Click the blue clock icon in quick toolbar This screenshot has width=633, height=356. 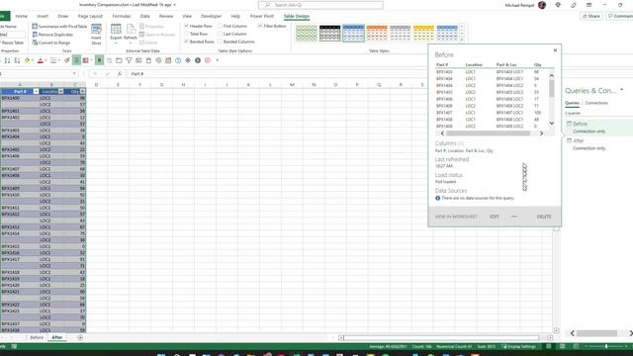pos(178,60)
